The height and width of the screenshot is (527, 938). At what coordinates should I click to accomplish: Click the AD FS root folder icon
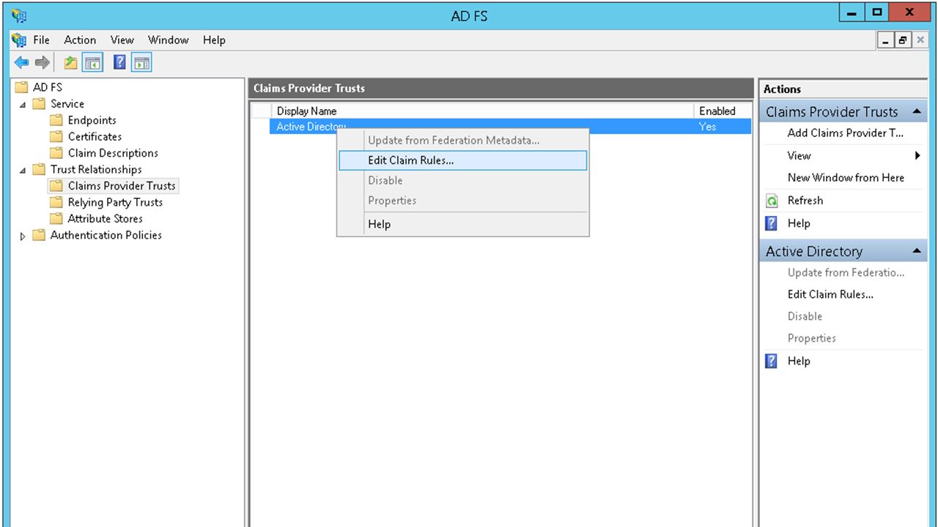click(x=21, y=87)
